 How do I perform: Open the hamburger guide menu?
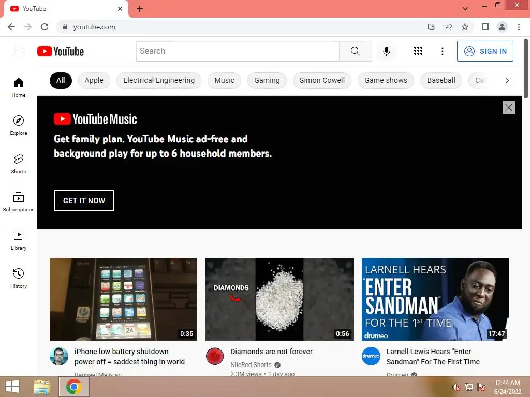pos(19,51)
